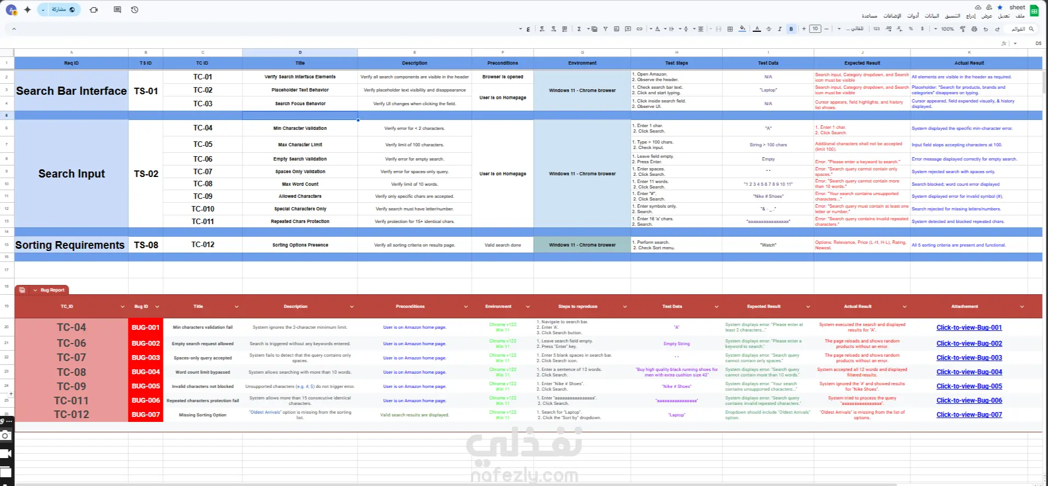Activate the paint format roller tool
Image resolution: width=1048 pixels, height=486 pixels.
pos(962,29)
